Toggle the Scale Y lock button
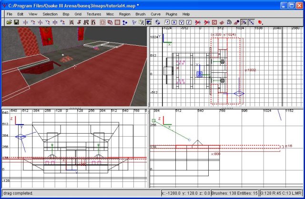The width and height of the screenshot is (305, 199). pos(181,22)
